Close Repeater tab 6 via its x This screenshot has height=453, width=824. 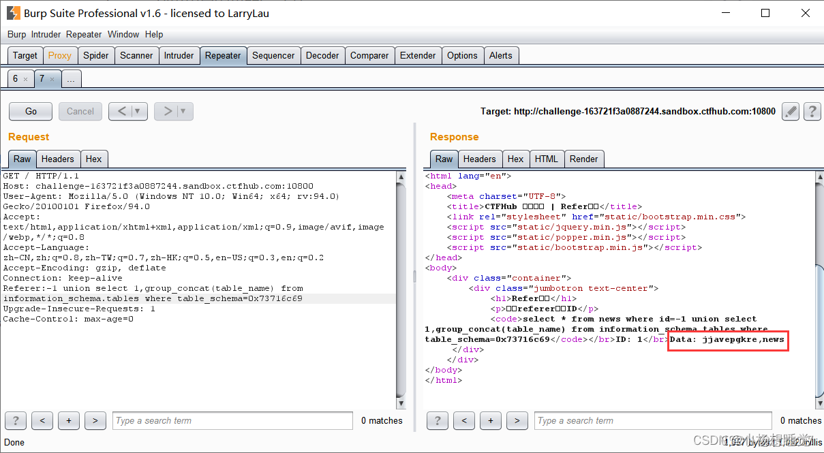[25, 79]
